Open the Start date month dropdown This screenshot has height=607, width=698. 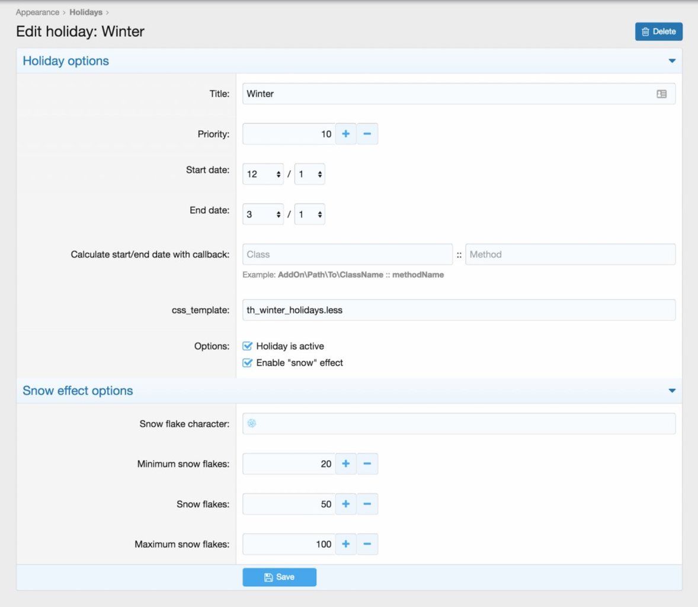click(x=263, y=174)
